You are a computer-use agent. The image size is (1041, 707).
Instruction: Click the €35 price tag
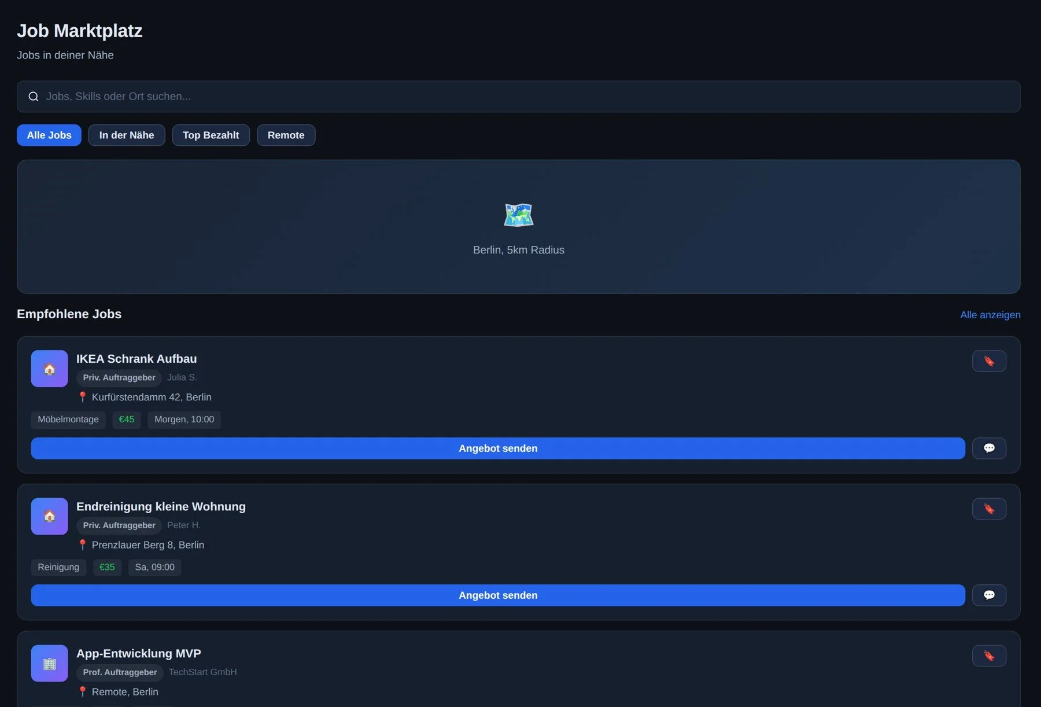(107, 568)
